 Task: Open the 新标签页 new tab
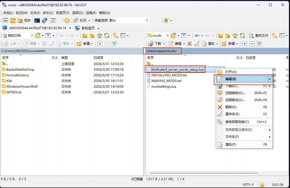pyautogui.click(x=86, y=28)
